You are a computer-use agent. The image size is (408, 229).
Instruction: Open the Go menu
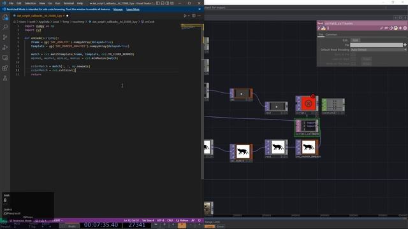click(50, 3)
